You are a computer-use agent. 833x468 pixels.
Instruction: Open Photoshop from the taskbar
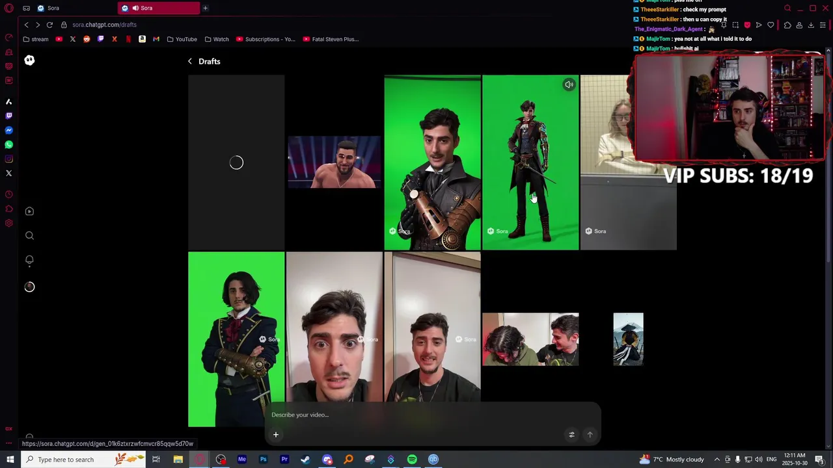click(x=263, y=460)
